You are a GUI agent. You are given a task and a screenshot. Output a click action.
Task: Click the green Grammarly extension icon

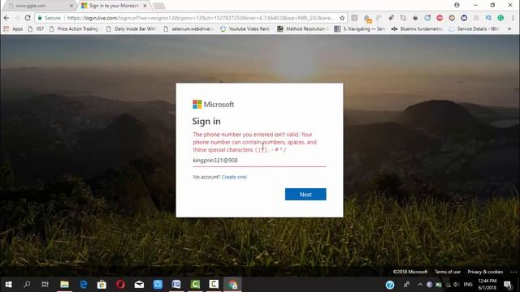coord(500,18)
